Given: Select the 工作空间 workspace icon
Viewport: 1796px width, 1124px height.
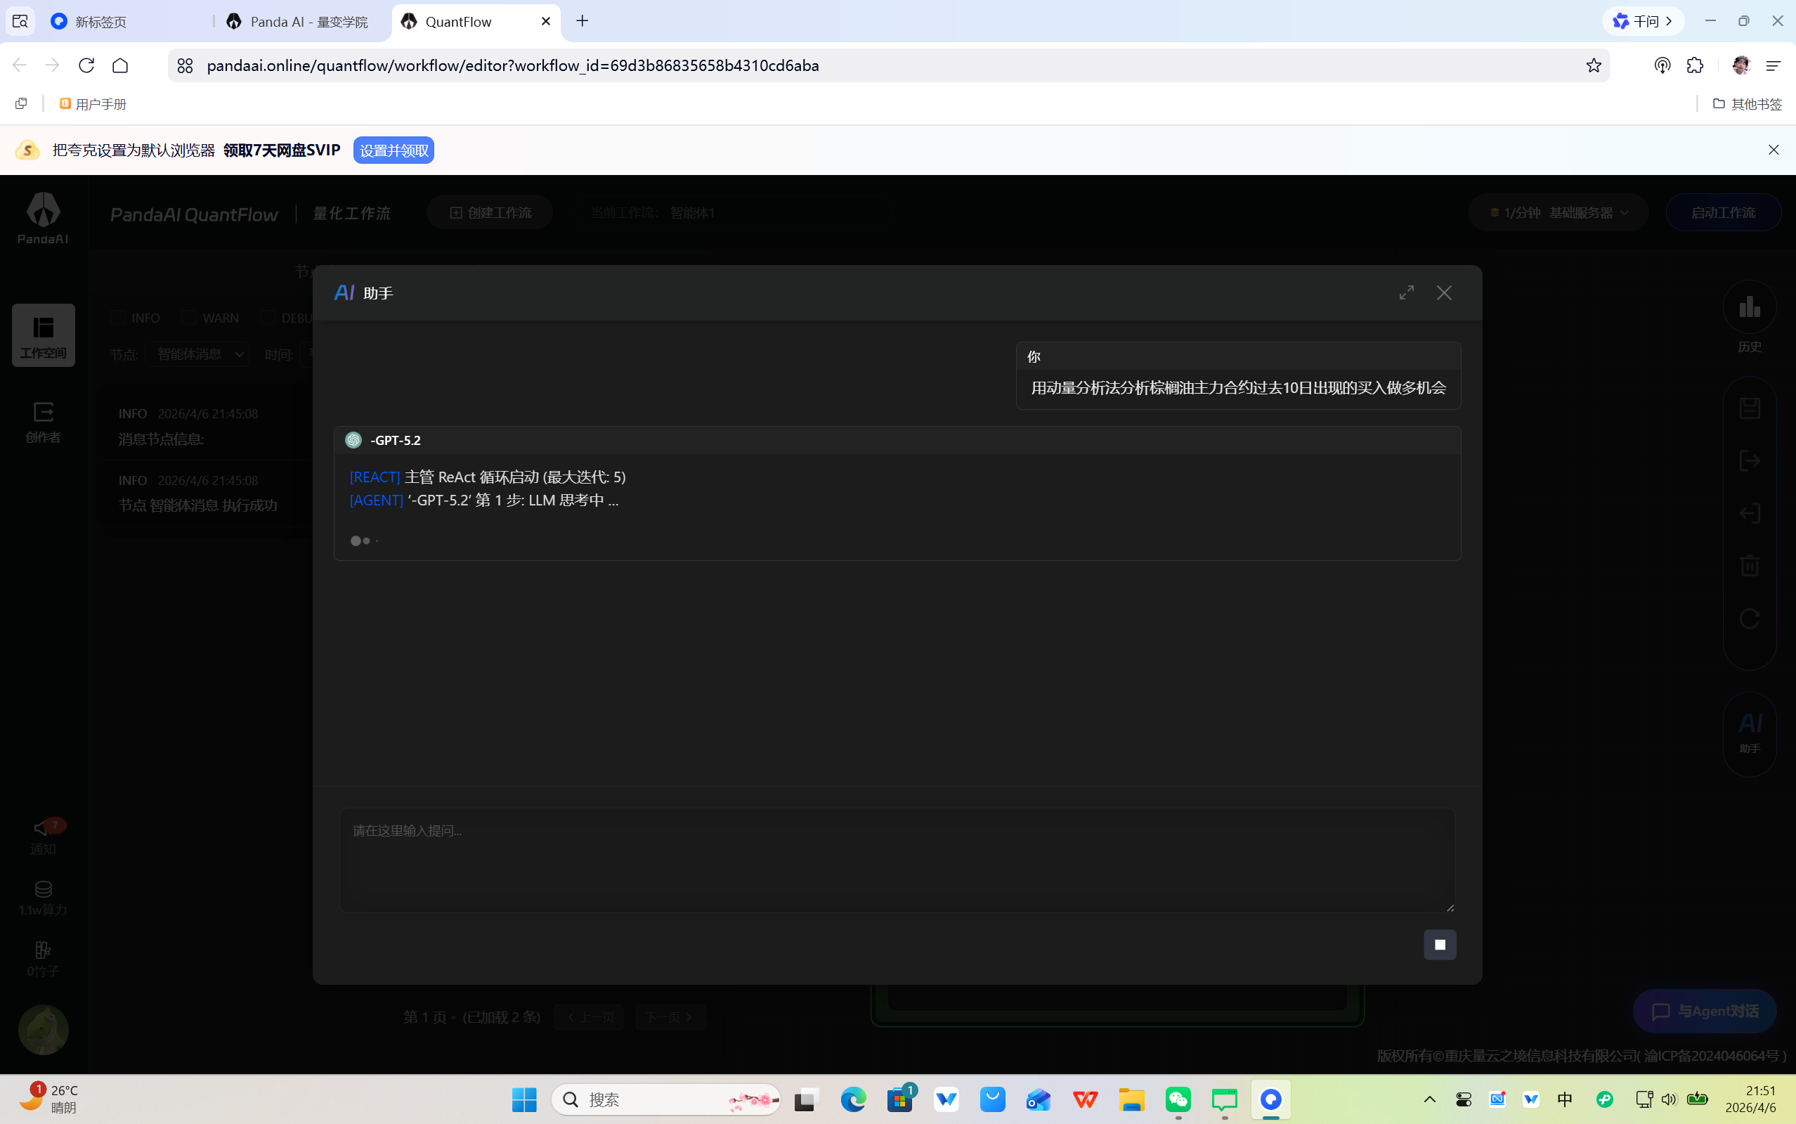Looking at the screenshot, I should [x=42, y=334].
